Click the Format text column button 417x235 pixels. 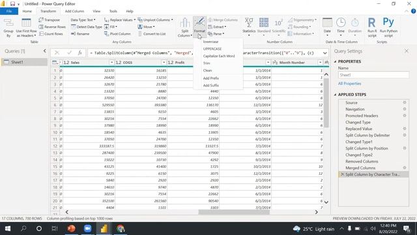pyautogui.click(x=199, y=27)
